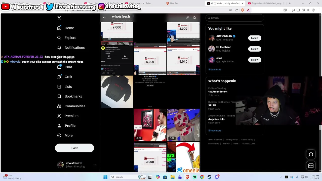Expand the More footer dropdown

point(236,144)
